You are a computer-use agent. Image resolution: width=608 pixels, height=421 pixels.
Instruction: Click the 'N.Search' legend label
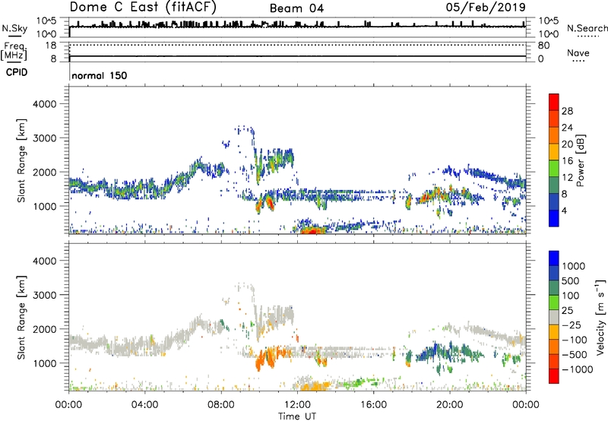587,28
